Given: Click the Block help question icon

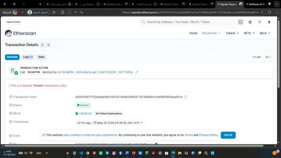Looking at the screenshot, I should tap(11, 113).
